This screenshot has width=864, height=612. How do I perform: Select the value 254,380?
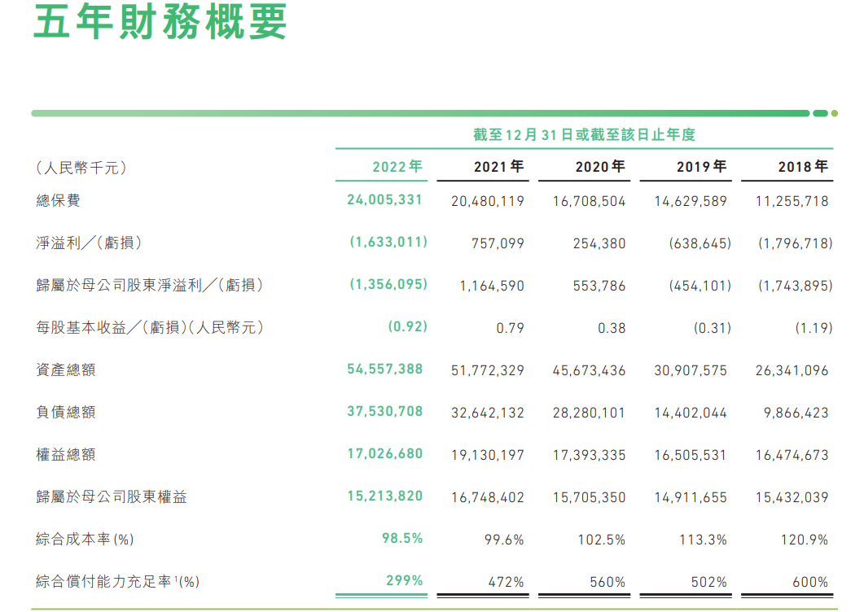pyautogui.click(x=599, y=243)
